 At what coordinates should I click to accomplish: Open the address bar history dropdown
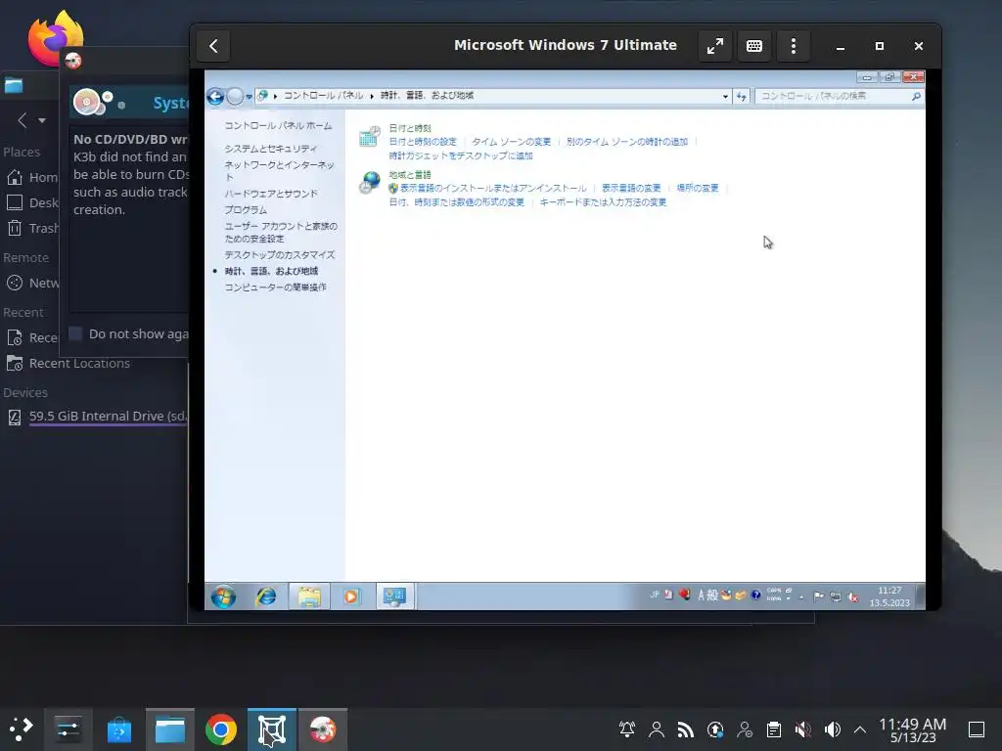coord(725,97)
